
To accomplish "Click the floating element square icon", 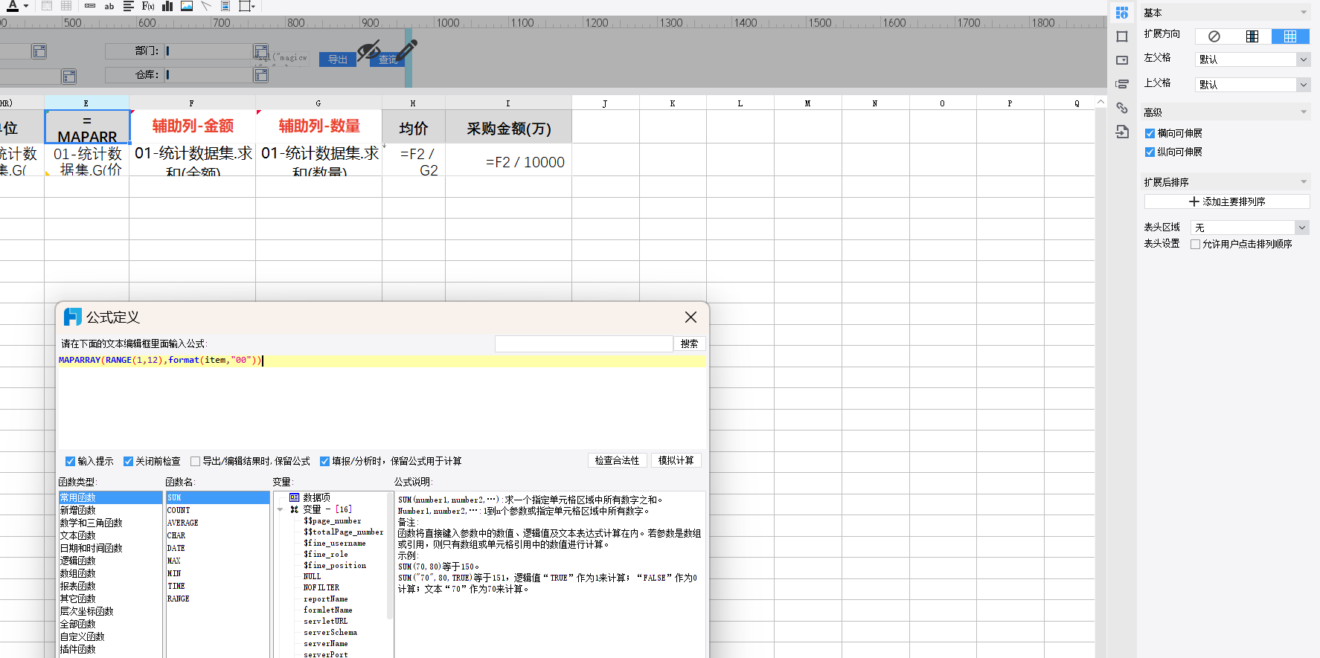I will [244, 6].
